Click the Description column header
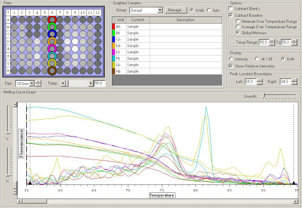Screen dimensions: 302x208 point(185,20)
